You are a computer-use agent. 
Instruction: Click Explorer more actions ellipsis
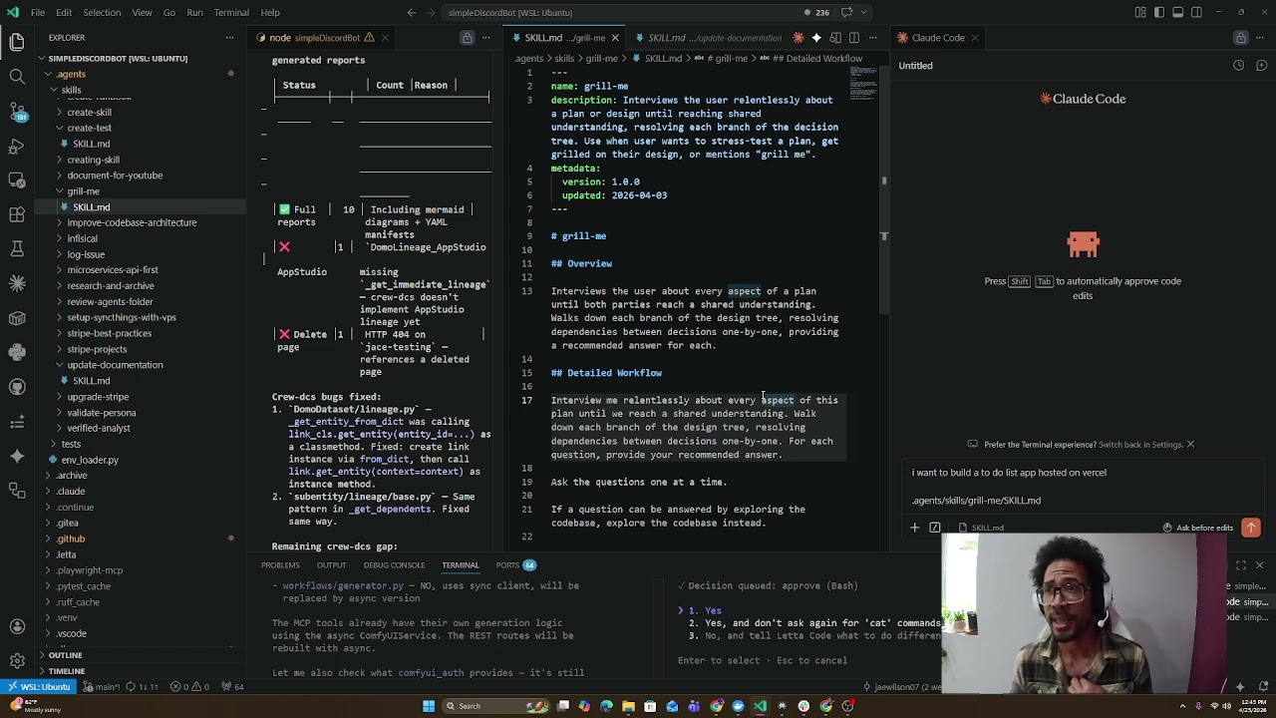[229, 38]
